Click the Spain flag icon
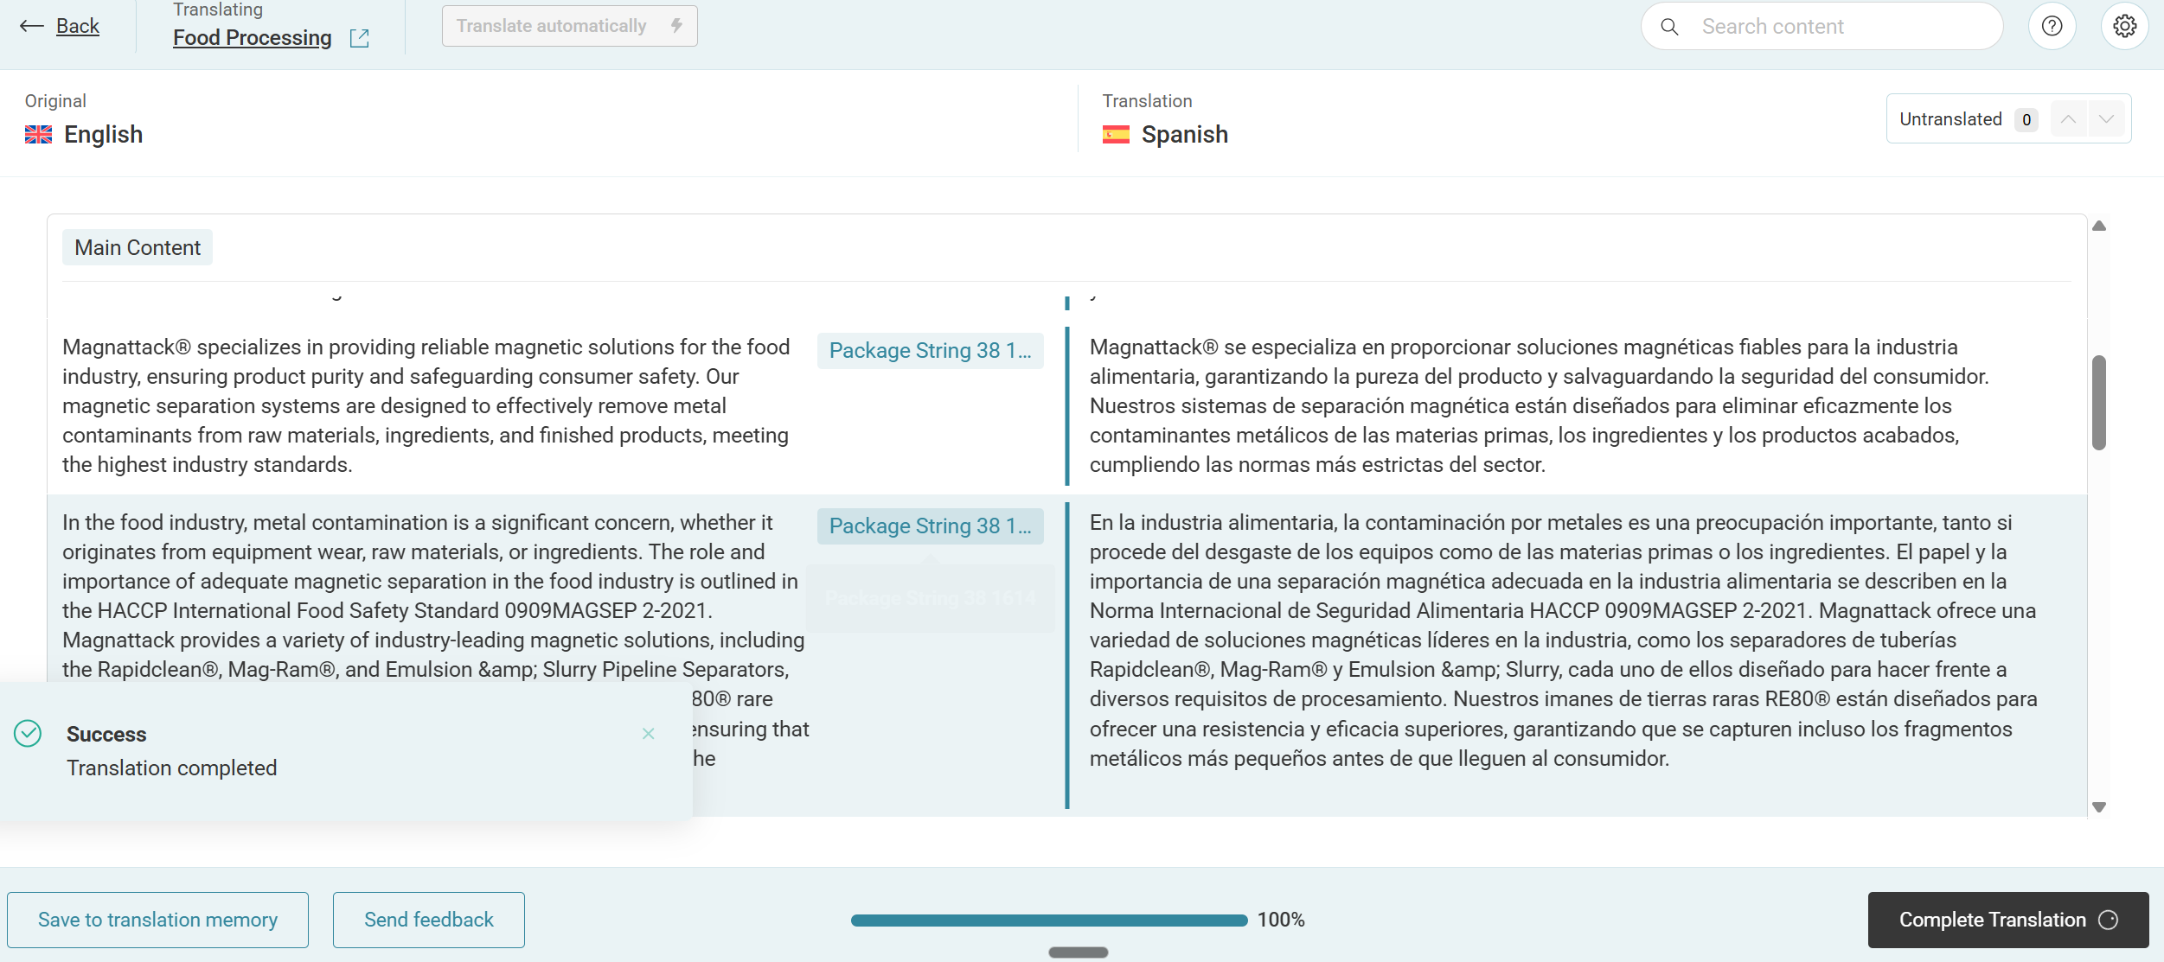 pyautogui.click(x=1116, y=134)
